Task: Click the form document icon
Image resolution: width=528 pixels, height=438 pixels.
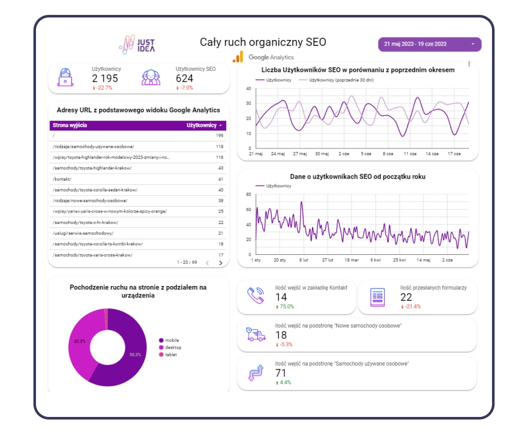Action: coord(377,297)
